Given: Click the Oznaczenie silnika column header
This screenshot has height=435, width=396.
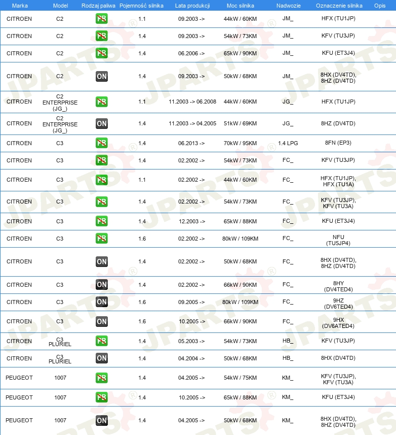Looking at the screenshot, I should (339, 6).
